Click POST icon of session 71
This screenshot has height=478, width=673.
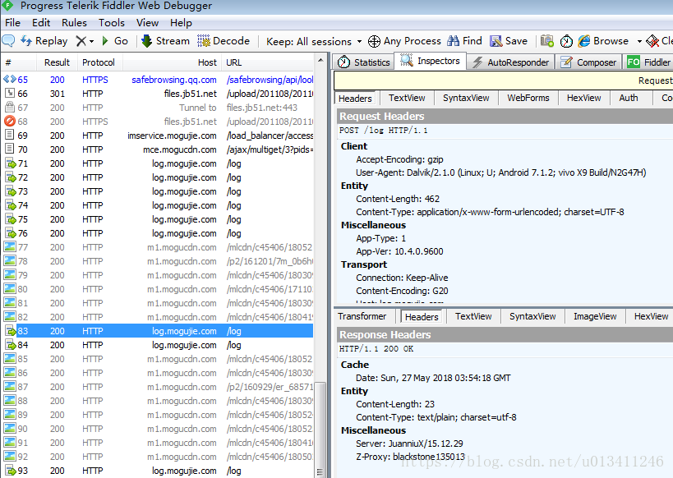[x=10, y=163]
